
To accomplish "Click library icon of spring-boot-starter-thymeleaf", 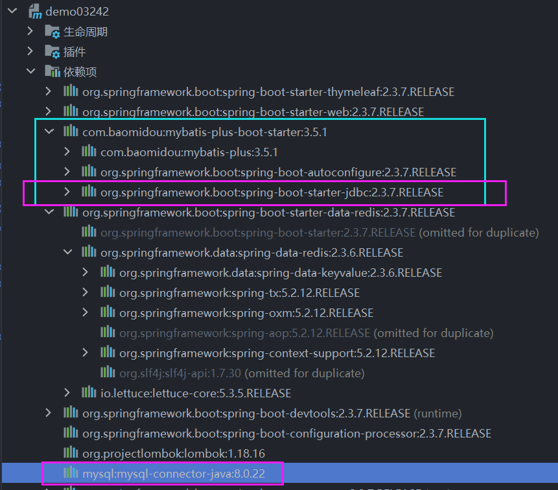I will point(71,91).
